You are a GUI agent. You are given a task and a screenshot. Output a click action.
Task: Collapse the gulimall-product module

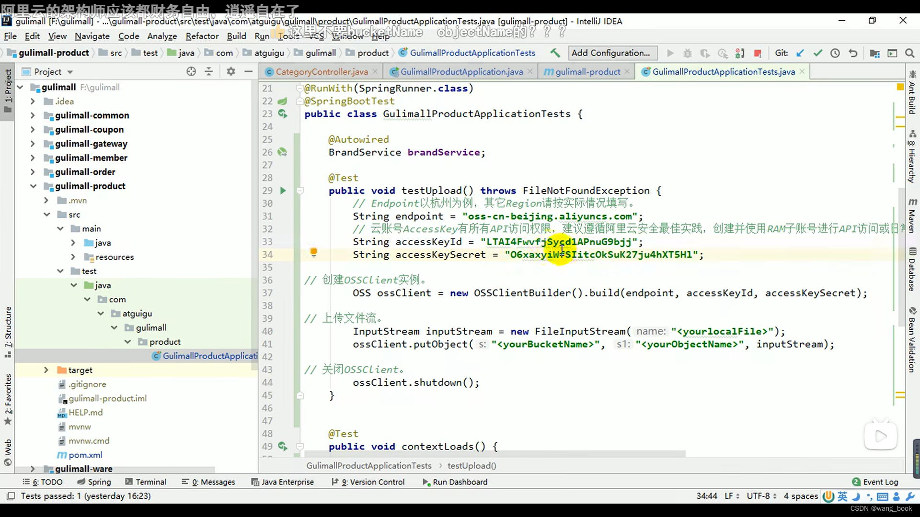point(33,186)
